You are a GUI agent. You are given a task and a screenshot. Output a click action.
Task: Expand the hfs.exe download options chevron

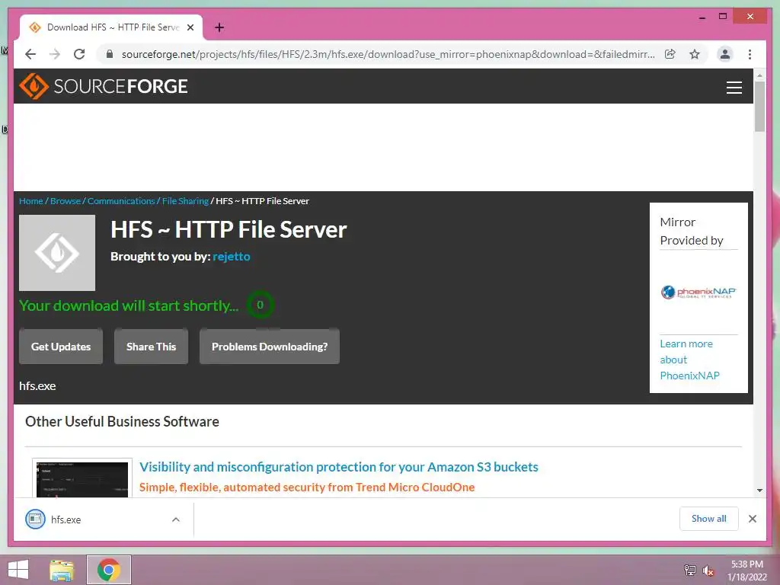(176, 519)
